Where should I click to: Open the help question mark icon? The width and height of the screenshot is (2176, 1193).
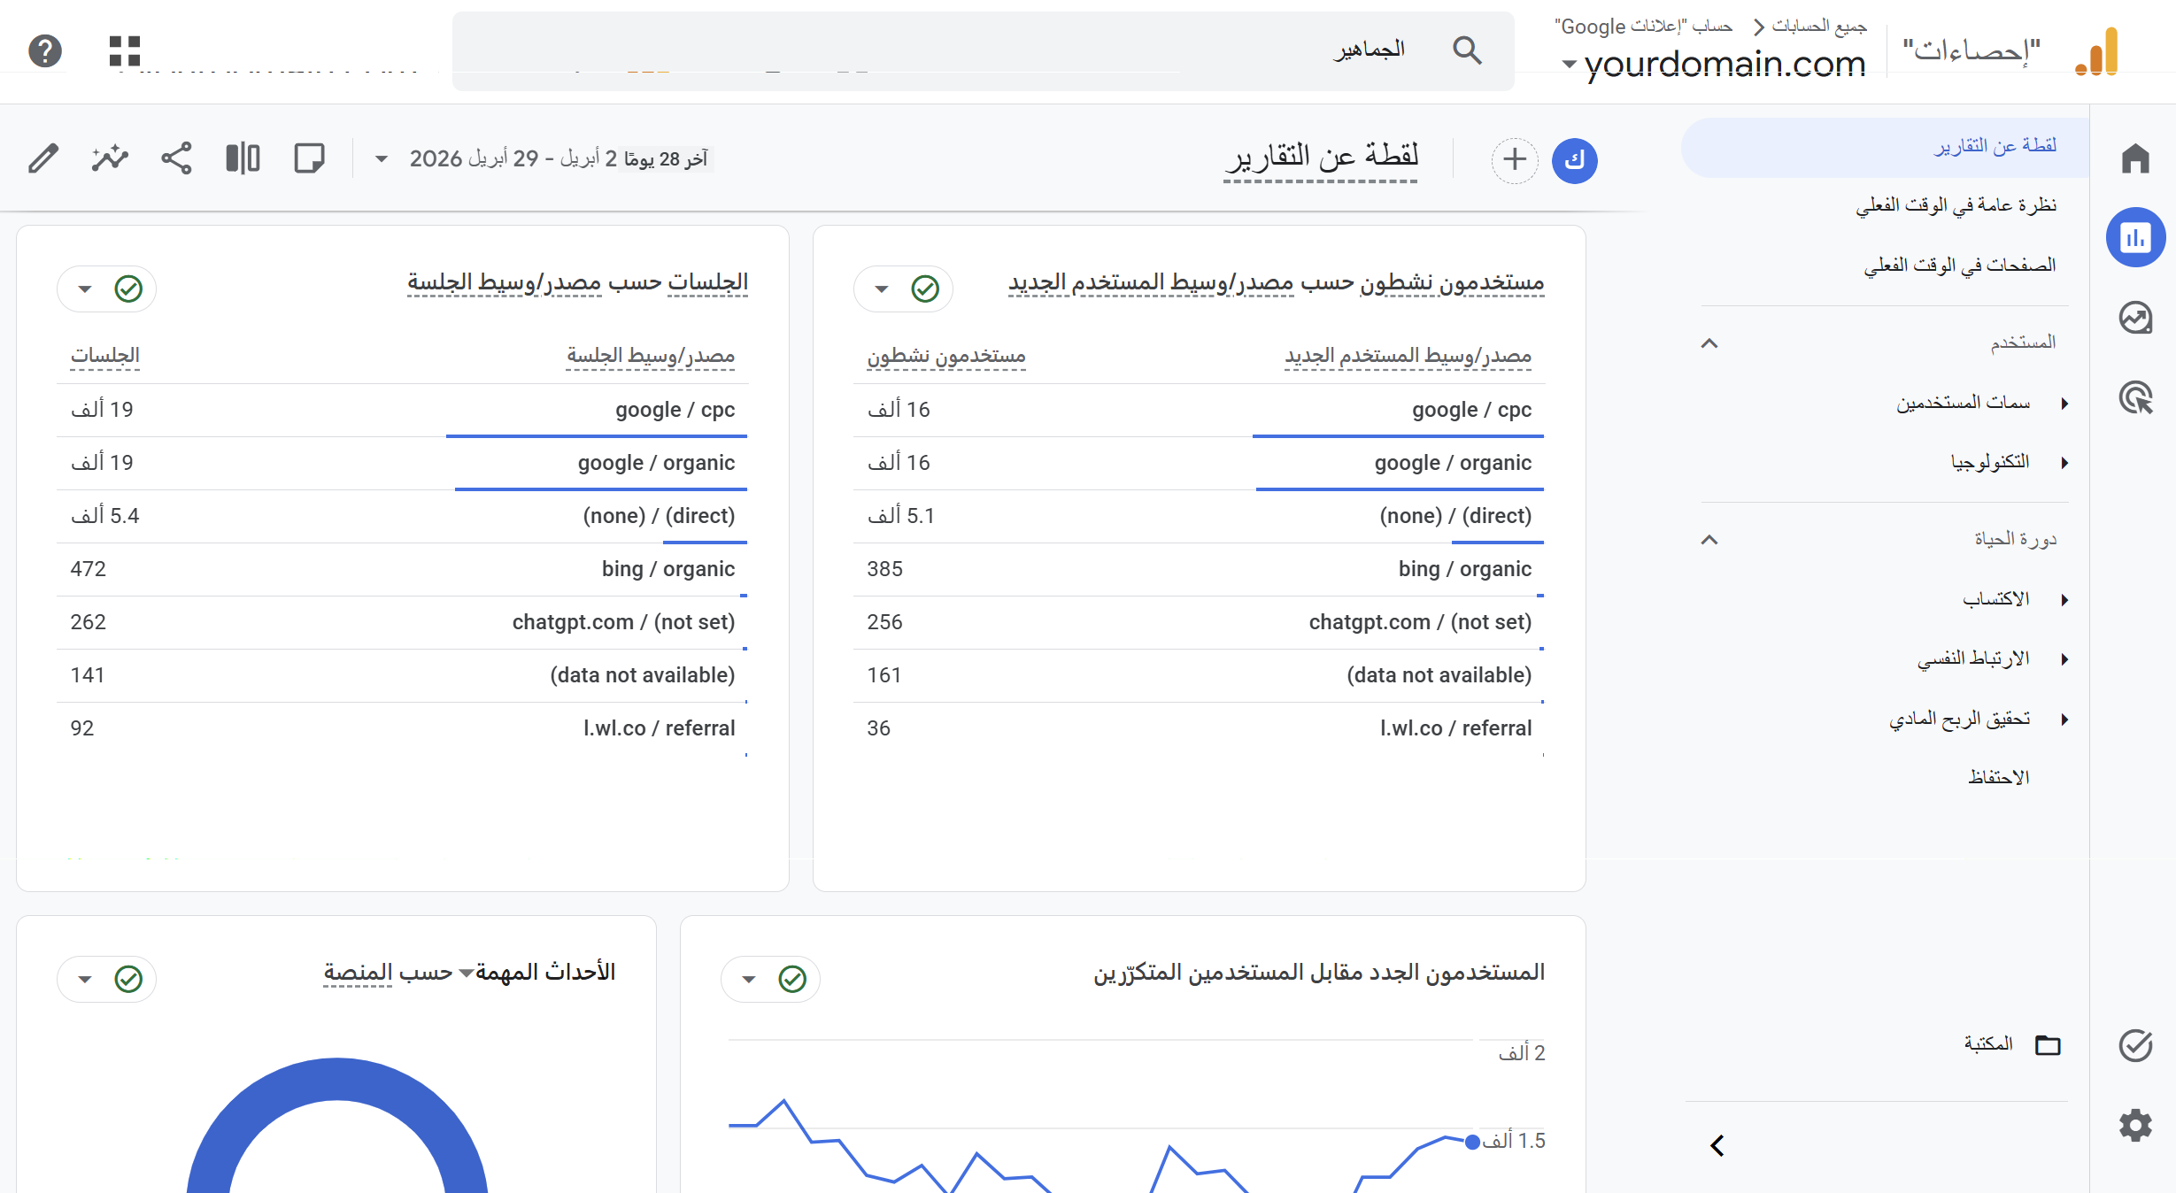pyautogui.click(x=45, y=50)
